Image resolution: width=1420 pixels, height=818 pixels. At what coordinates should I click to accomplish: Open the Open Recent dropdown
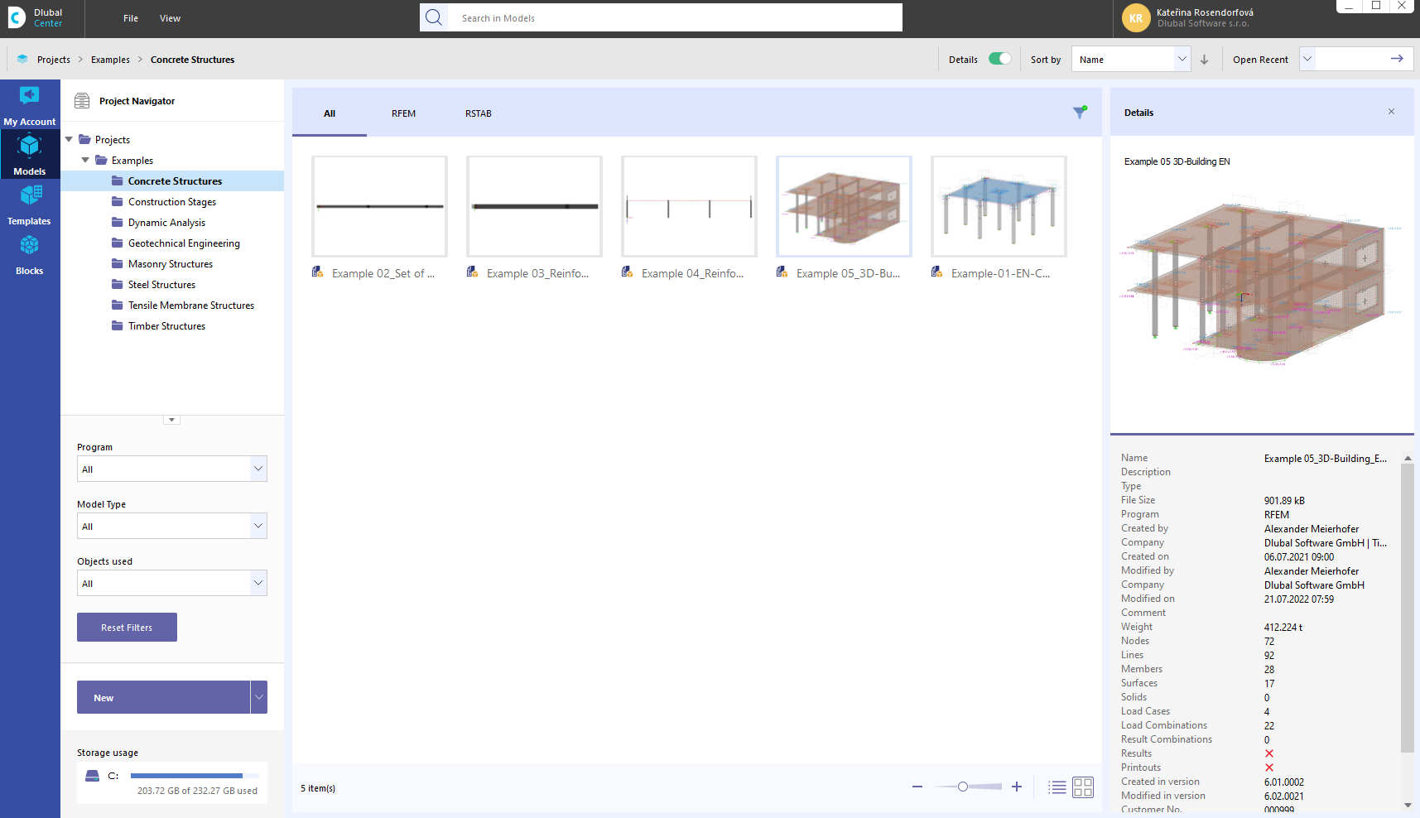pyautogui.click(x=1307, y=59)
